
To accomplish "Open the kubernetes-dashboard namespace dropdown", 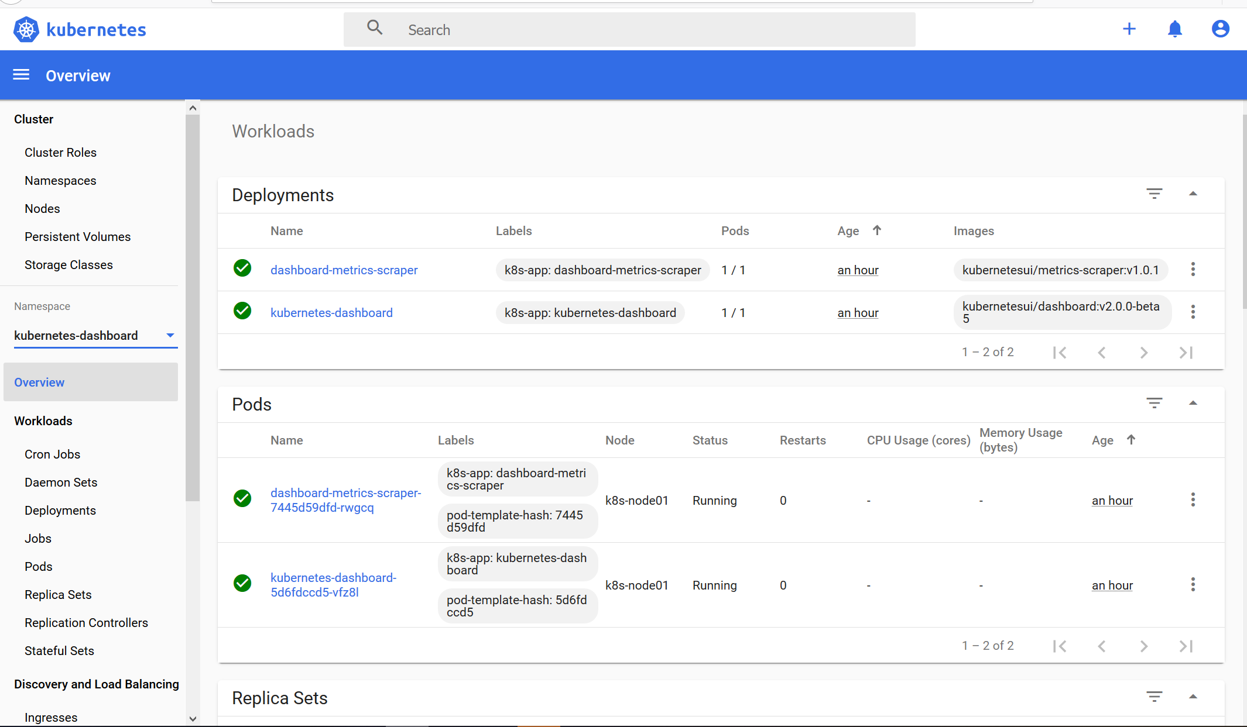I will (95, 335).
